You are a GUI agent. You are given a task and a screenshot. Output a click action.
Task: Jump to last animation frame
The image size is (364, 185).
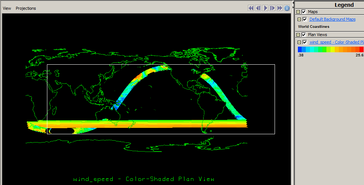280,8
